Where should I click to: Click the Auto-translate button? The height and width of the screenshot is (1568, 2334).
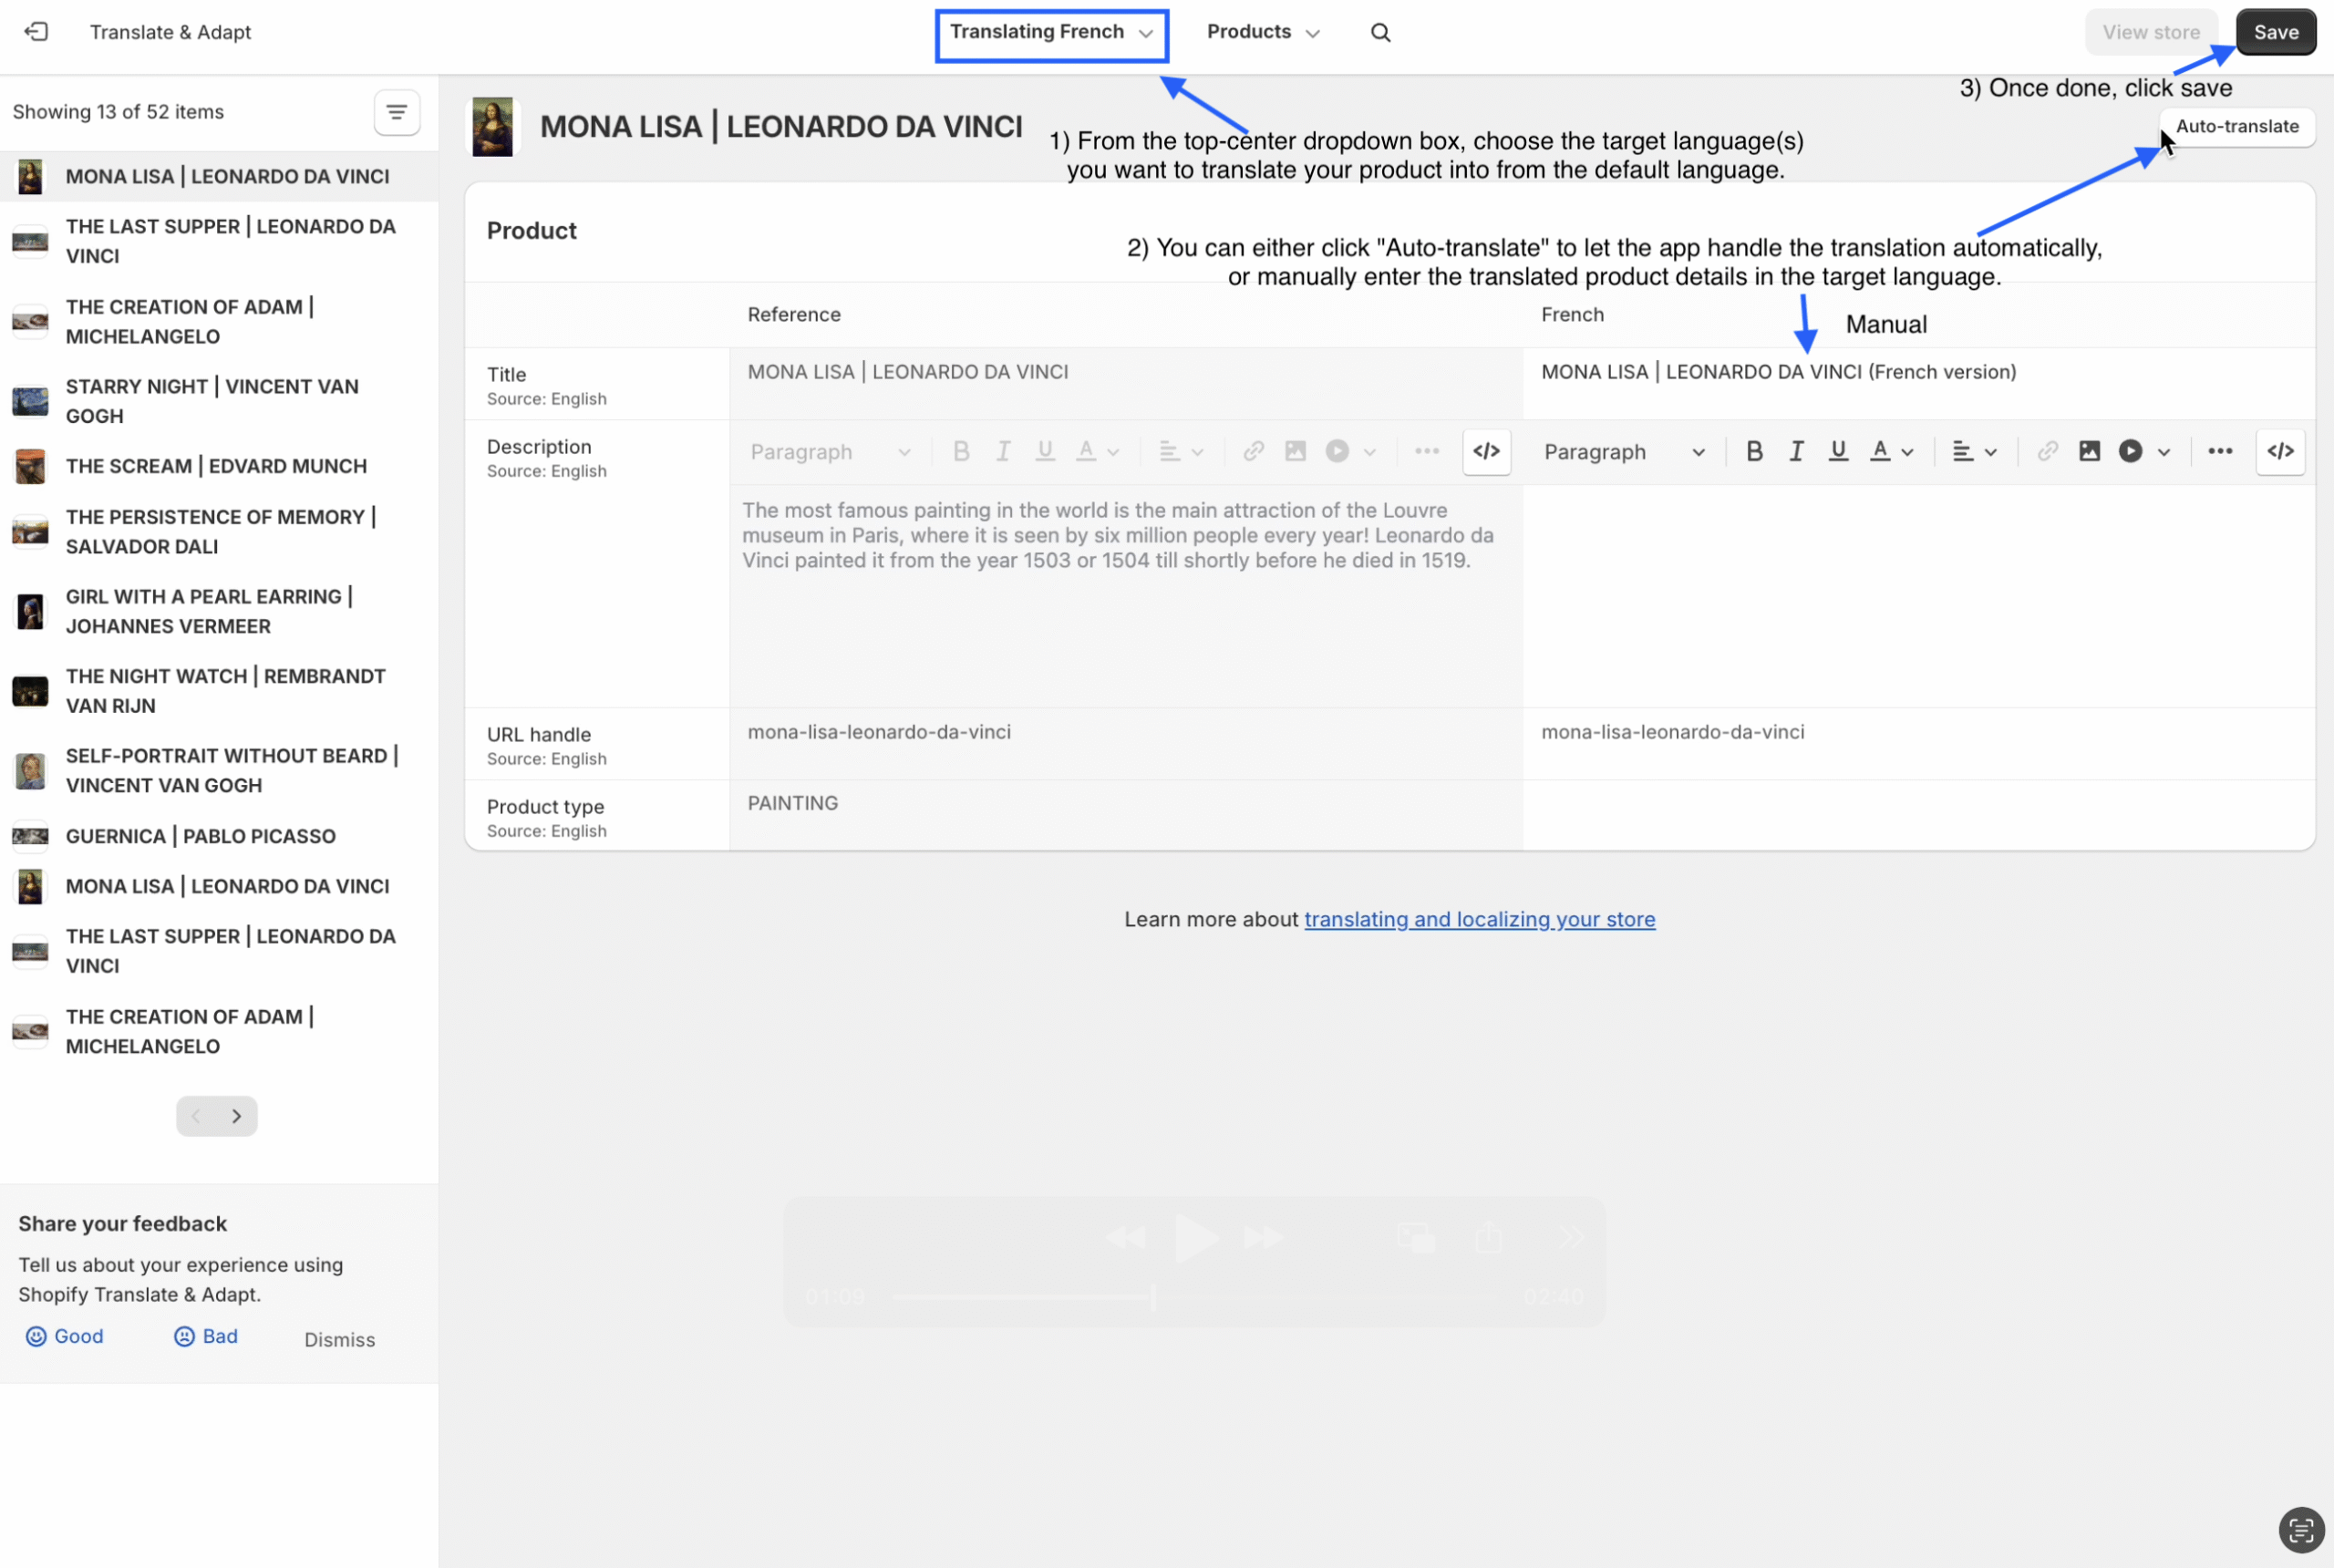(2237, 127)
